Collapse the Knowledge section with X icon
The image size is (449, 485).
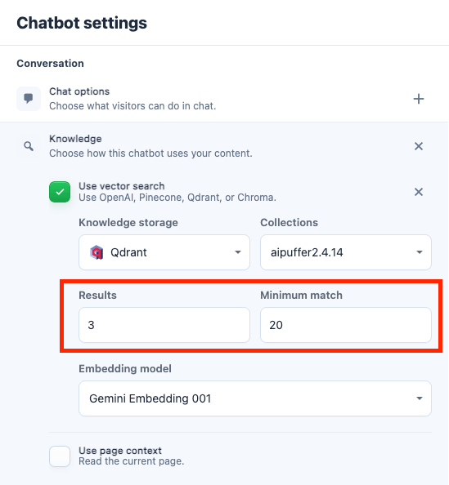click(419, 146)
